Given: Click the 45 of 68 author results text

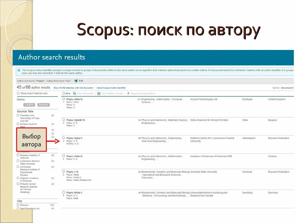Looking at the screenshot, I should point(33,87).
